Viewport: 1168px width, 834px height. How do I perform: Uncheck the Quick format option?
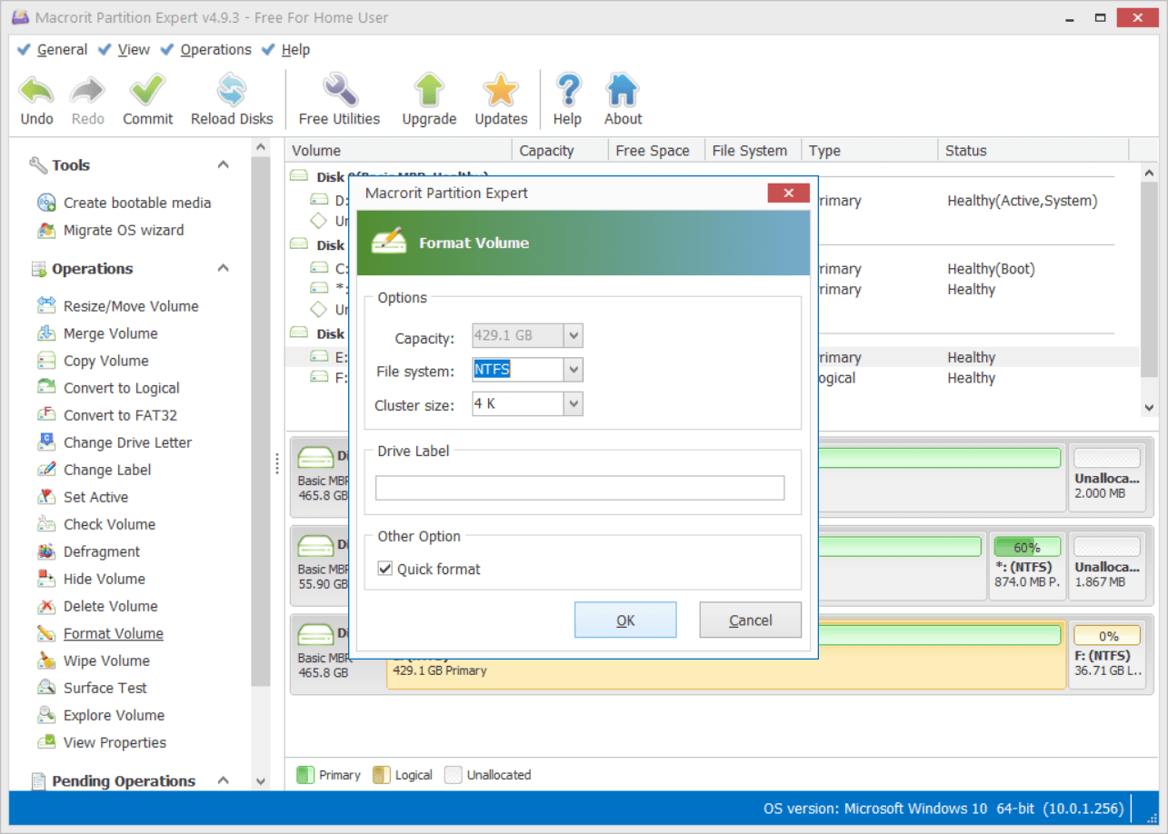[385, 568]
